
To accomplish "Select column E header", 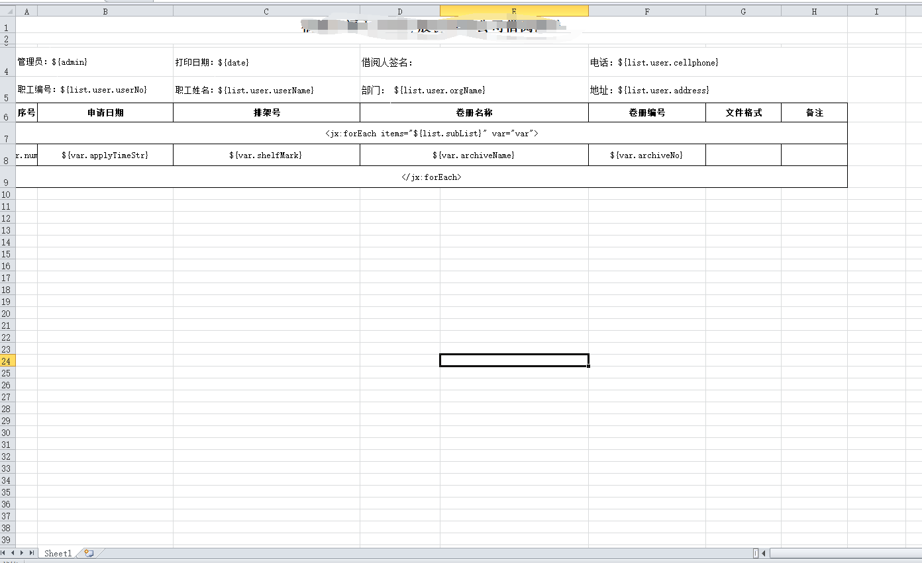I will tap(514, 11).
